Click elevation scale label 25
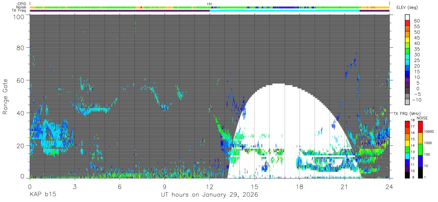 (x=417, y=60)
